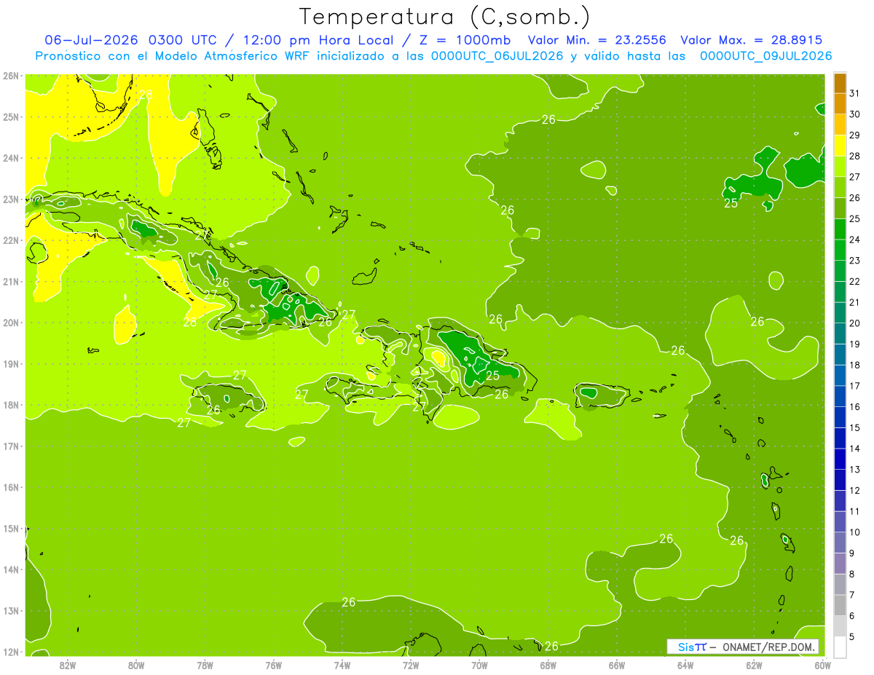This screenshot has width=874, height=675.
Task: Click the '21' label on the color scale
Action: [x=855, y=302]
